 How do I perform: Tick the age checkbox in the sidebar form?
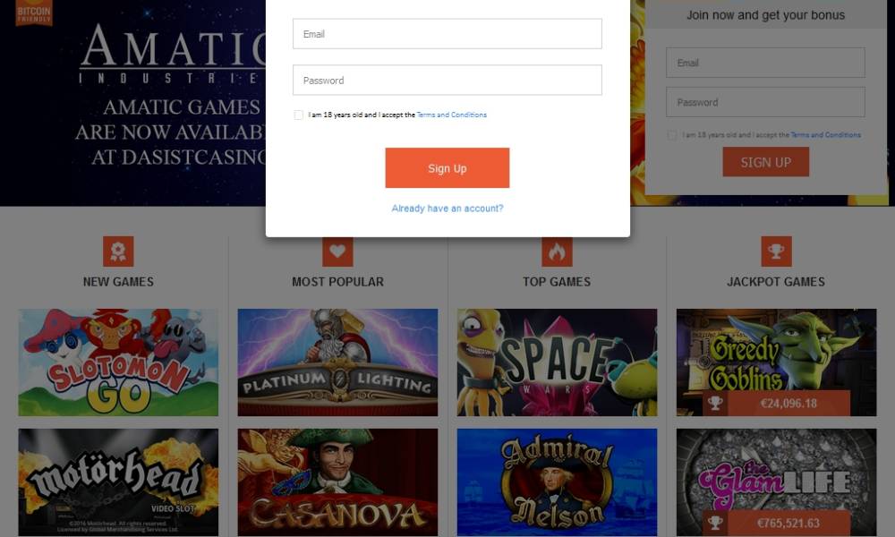[x=672, y=135]
